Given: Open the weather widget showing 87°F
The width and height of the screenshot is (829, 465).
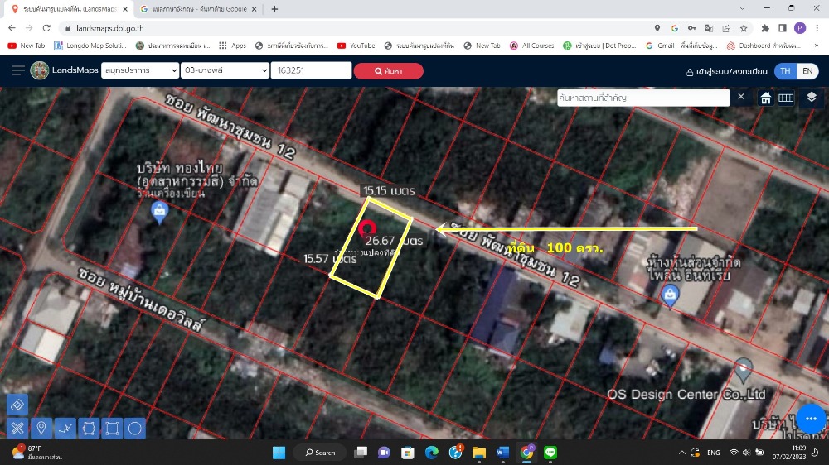Looking at the screenshot, I should point(37,453).
